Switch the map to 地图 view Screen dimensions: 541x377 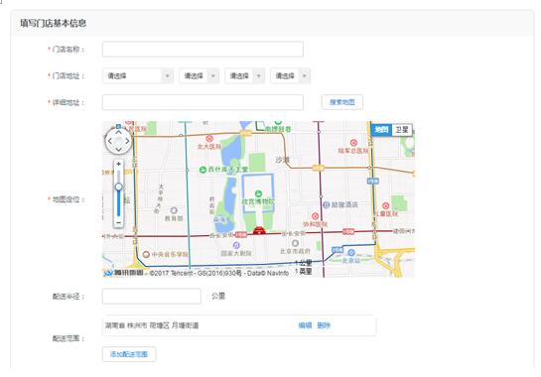tap(381, 130)
